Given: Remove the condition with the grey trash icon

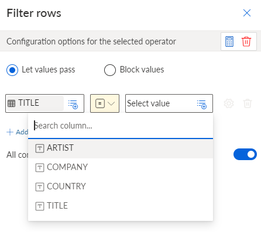Looking at the screenshot, I should pyautogui.click(x=248, y=103).
